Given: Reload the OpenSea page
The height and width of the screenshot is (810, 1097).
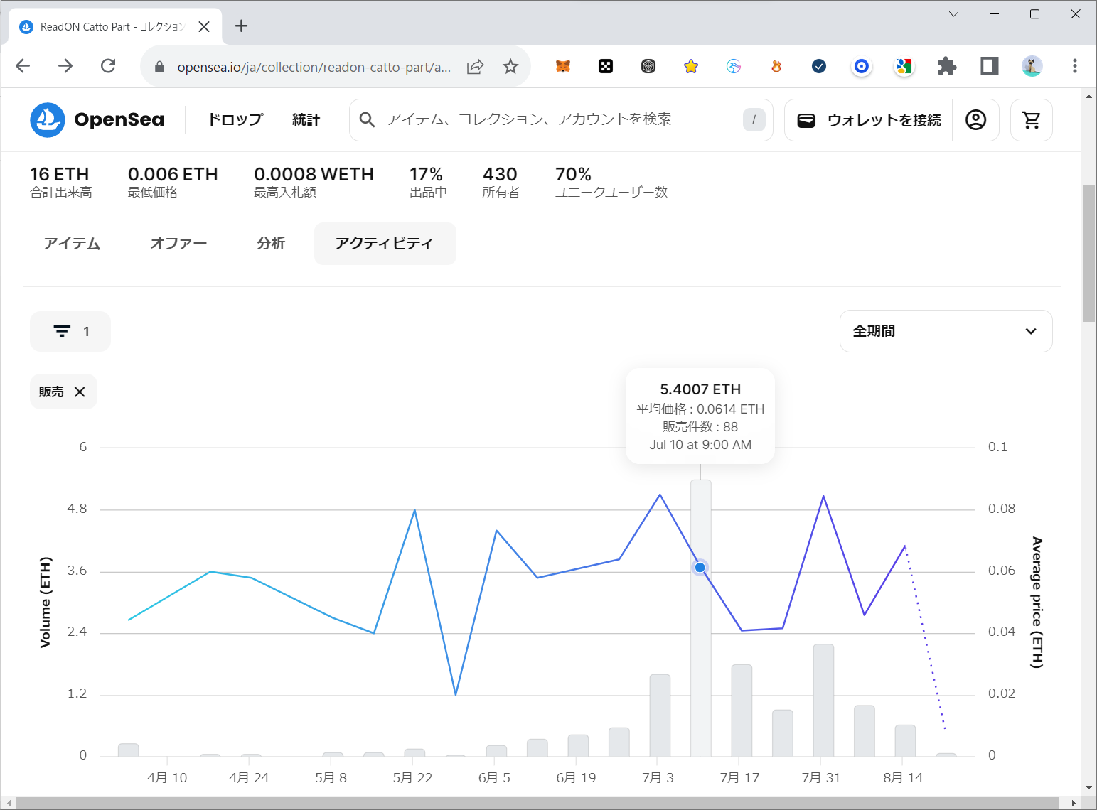Looking at the screenshot, I should click(x=108, y=66).
